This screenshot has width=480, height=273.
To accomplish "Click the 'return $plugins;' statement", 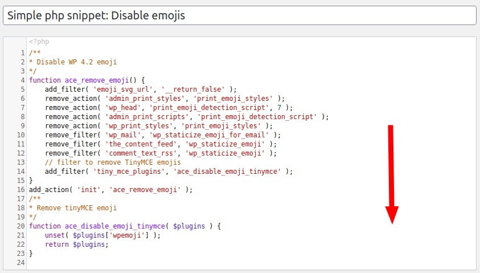I will pyautogui.click(x=76, y=245).
